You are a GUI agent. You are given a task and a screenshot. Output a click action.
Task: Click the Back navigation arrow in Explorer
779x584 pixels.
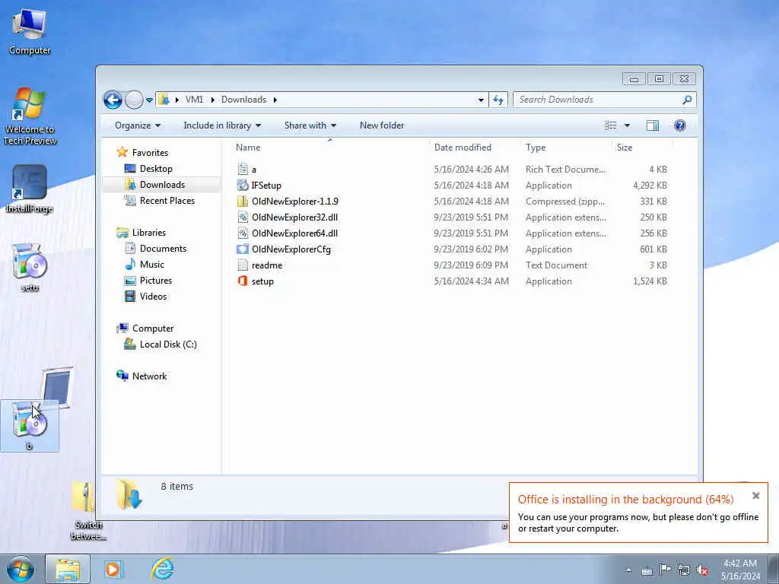point(113,100)
